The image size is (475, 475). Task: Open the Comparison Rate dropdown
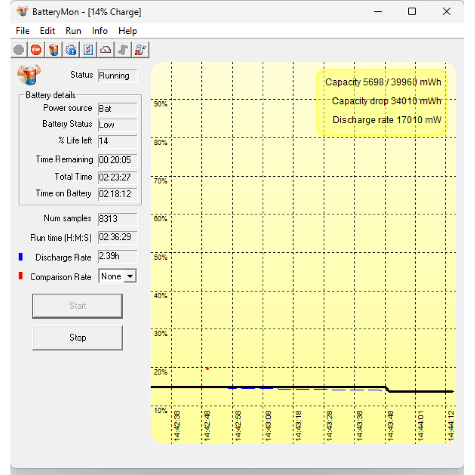pyautogui.click(x=130, y=276)
